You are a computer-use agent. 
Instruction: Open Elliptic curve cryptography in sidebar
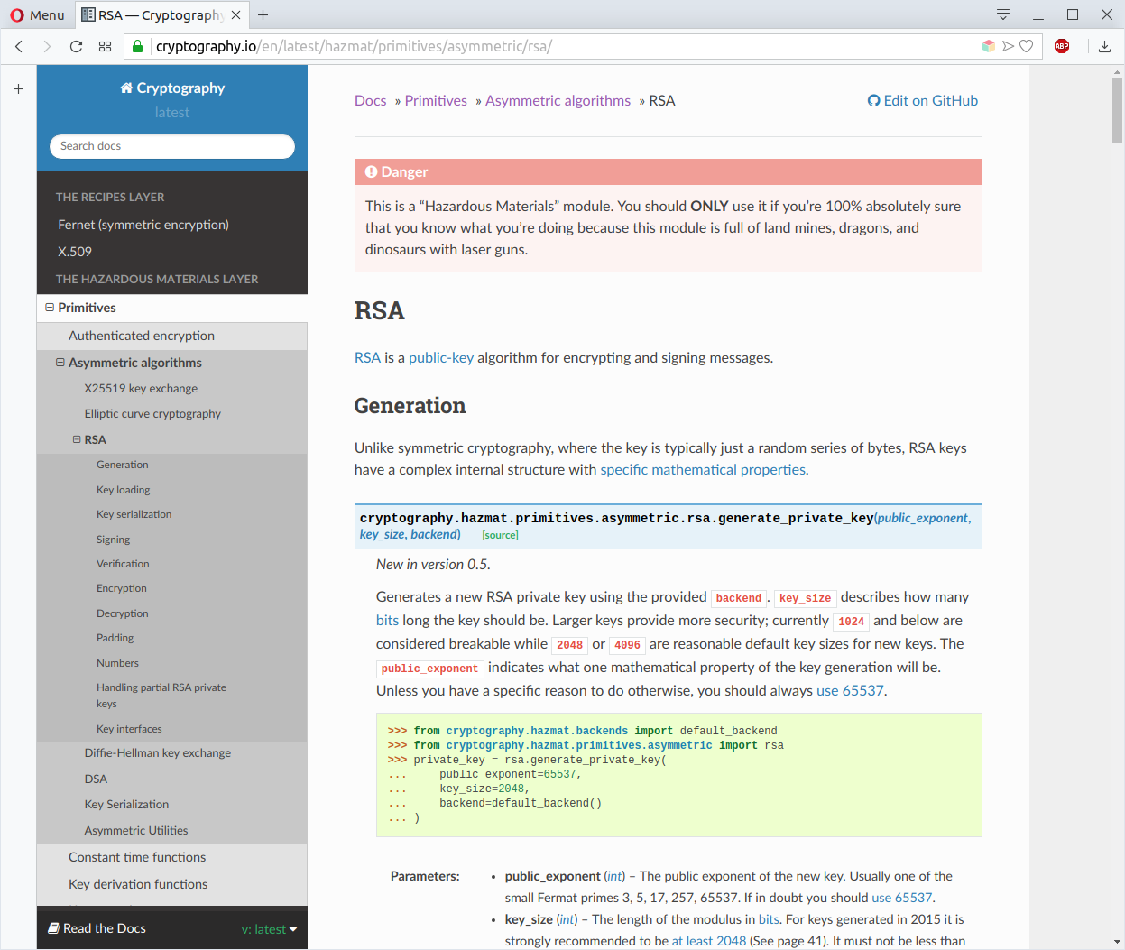152,414
